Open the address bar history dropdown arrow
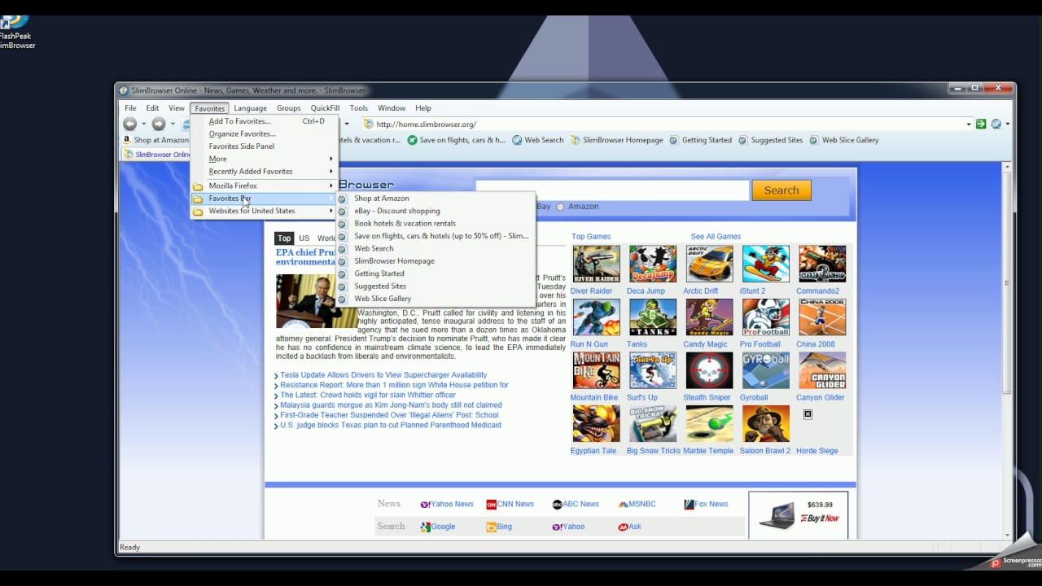 coord(968,124)
